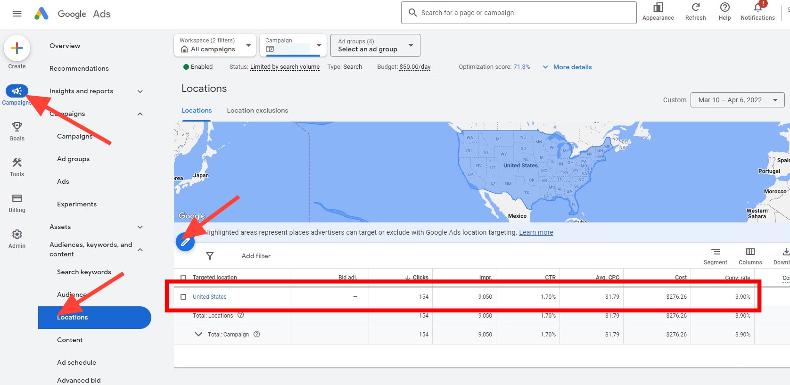Expand the Total: Campaign row chevron

(x=198, y=334)
